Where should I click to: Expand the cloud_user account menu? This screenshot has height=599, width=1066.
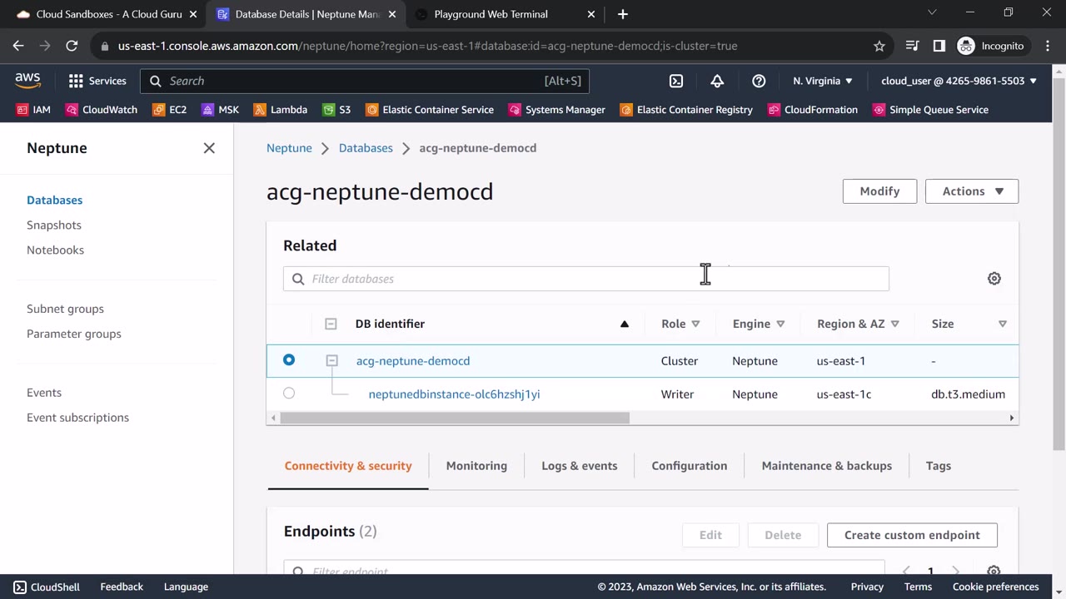coord(959,81)
